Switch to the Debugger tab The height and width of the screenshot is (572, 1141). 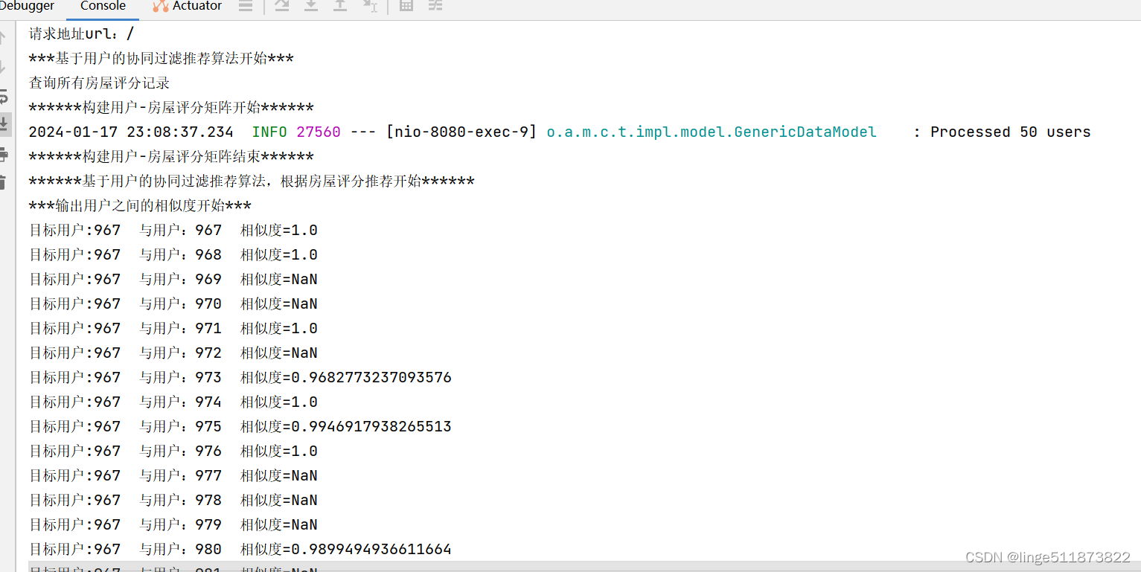pos(27,6)
